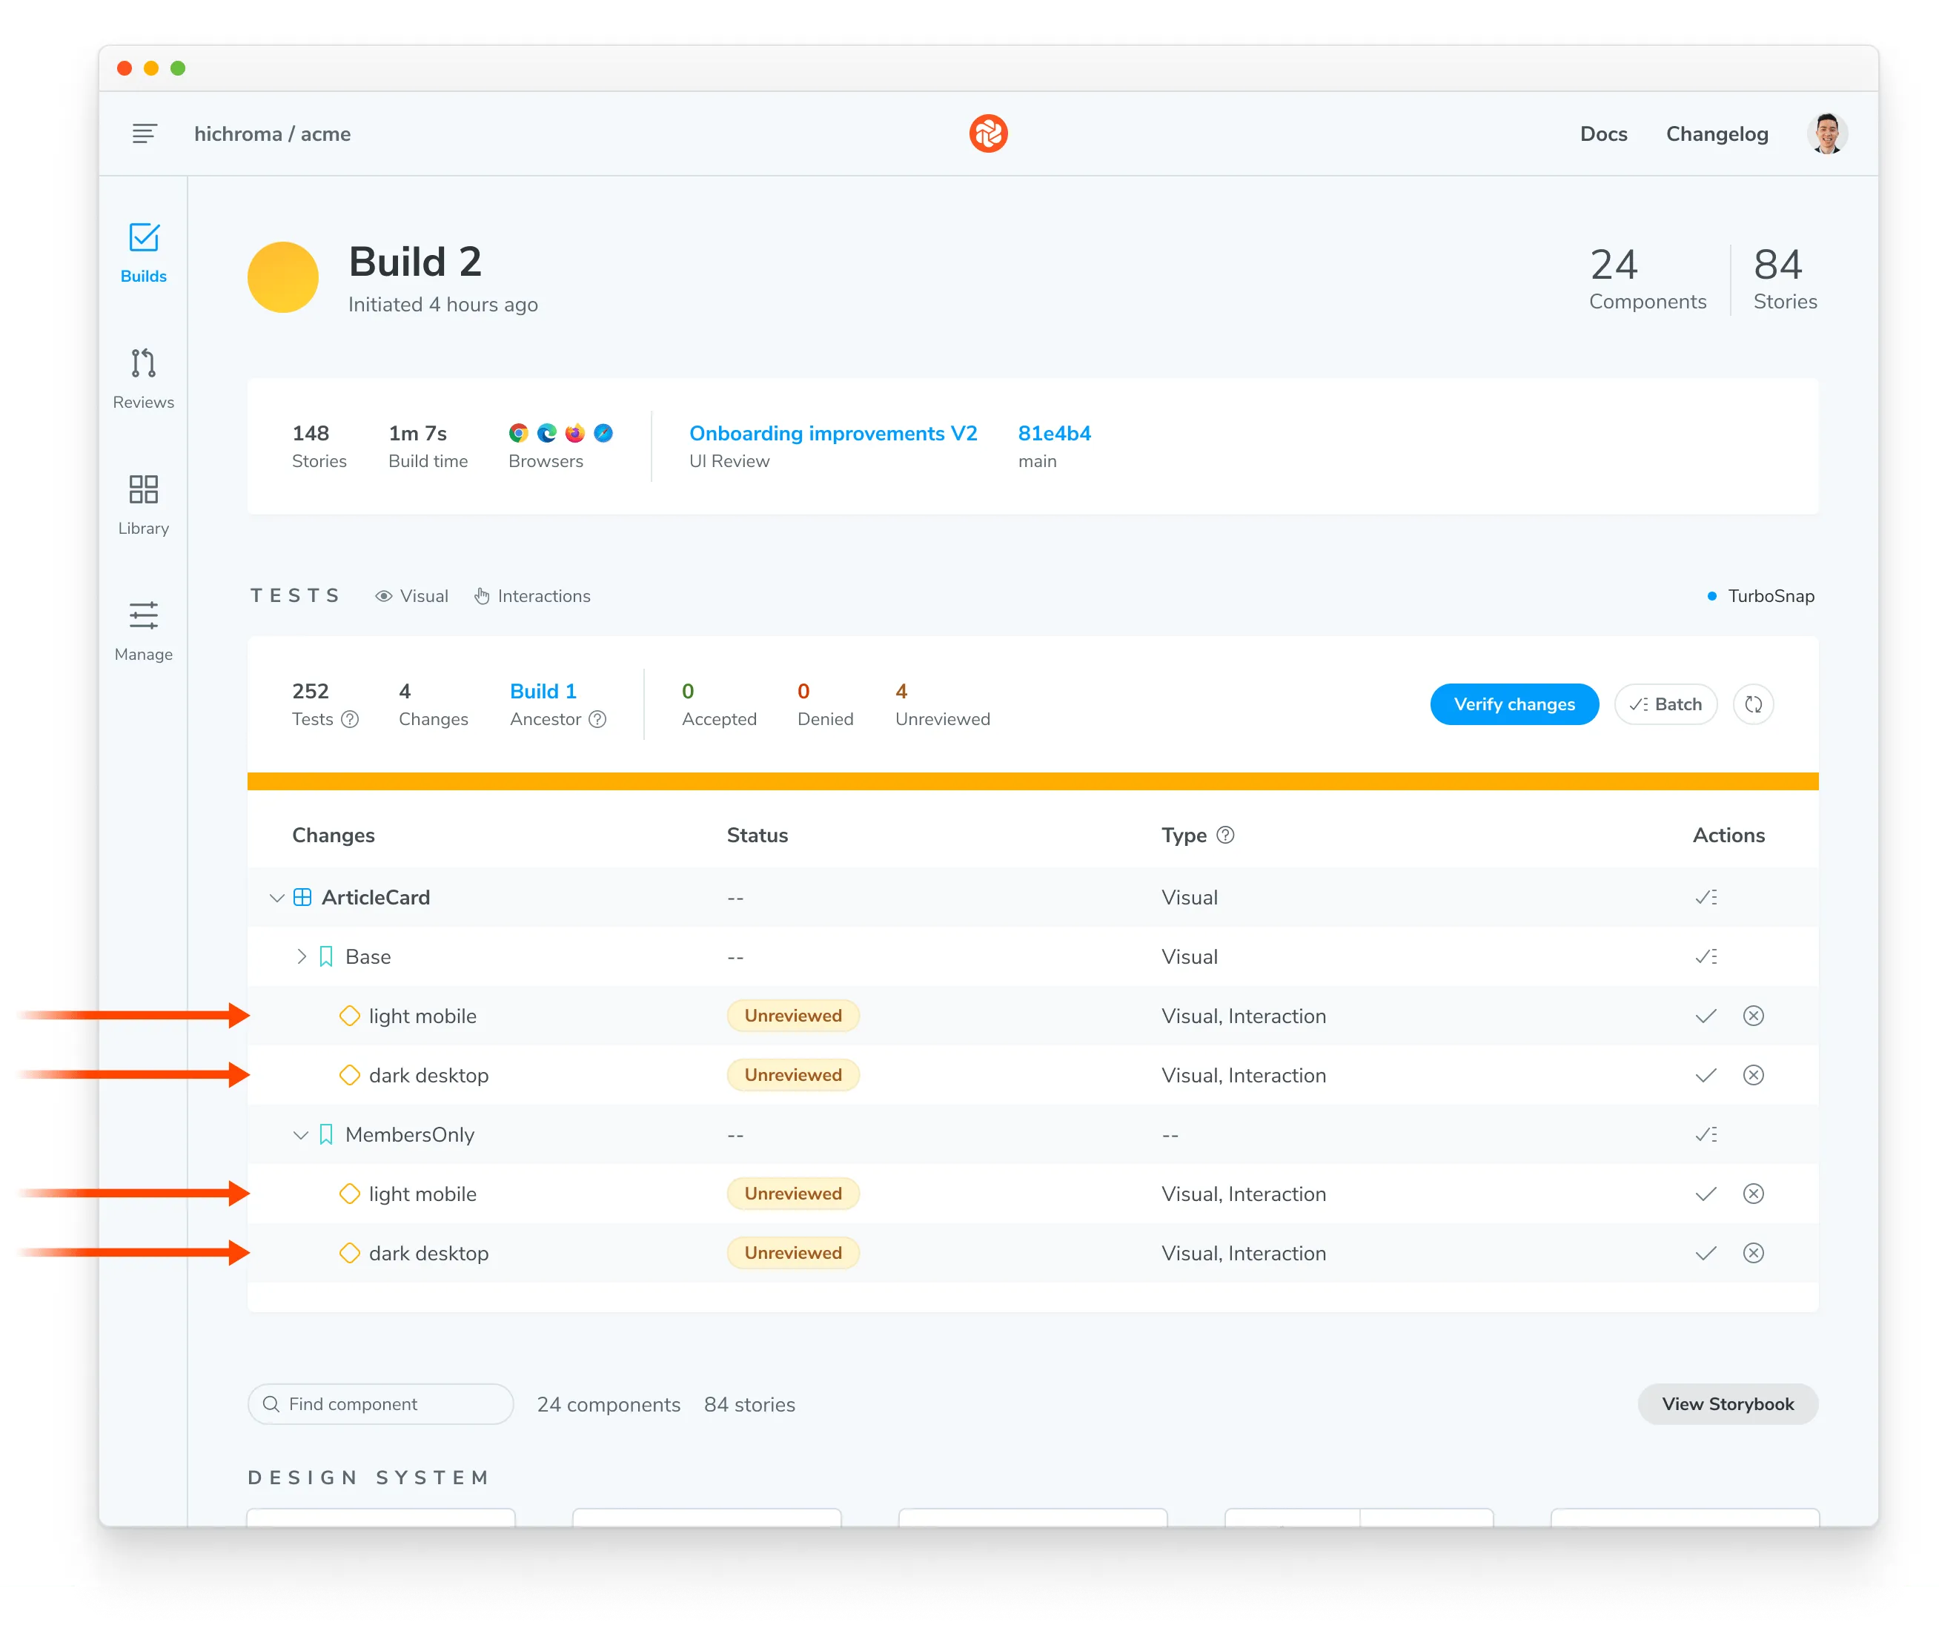
Task: Click the Verify changes button
Action: [1513, 704]
